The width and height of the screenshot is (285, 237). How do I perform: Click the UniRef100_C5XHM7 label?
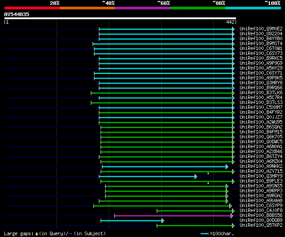pyautogui.click(x=261, y=108)
